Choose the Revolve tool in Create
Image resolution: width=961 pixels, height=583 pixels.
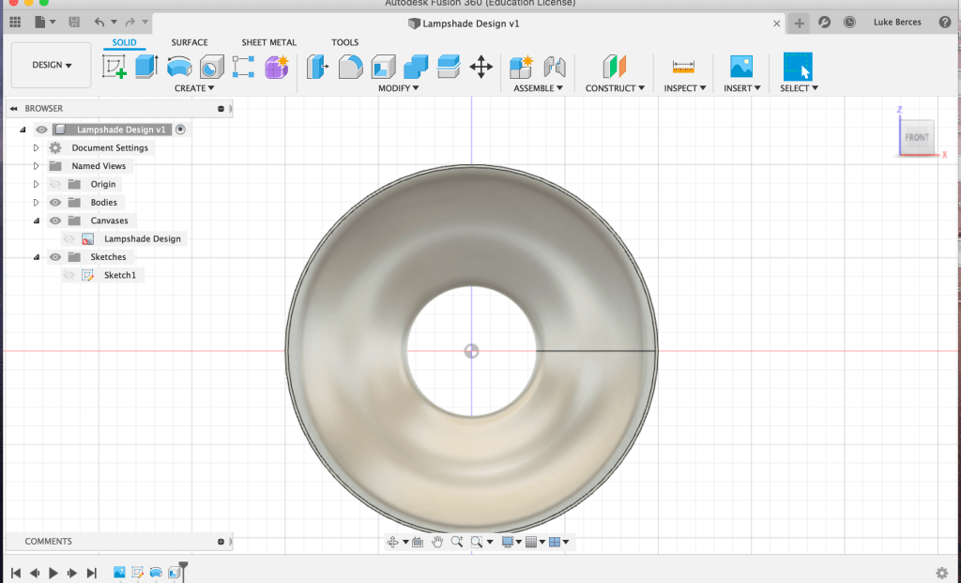[x=178, y=67]
